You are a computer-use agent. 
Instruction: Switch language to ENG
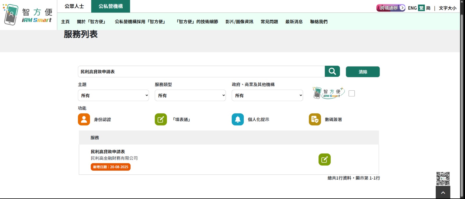pyautogui.click(x=412, y=8)
